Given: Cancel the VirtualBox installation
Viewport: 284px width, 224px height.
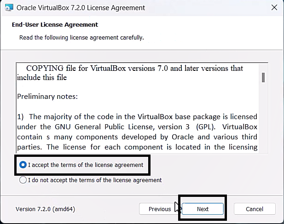Looking at the screenshot, I should (x=255, y=209).
